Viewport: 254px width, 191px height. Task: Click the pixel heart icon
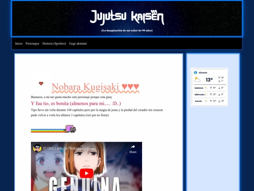(41, 83)
